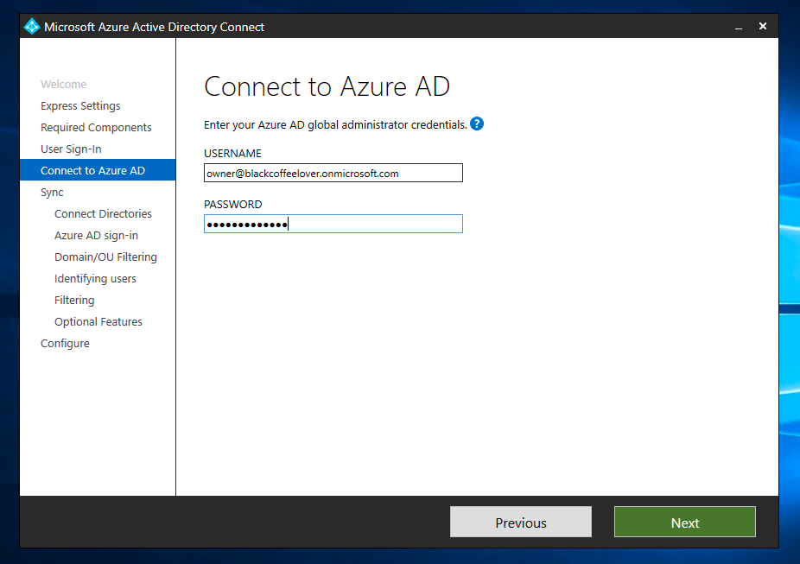Focus the PASSWORD input field

click(333, 224)
